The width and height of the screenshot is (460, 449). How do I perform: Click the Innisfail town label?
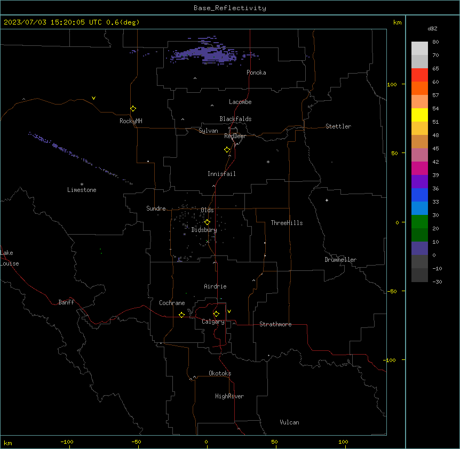[221, 174]
